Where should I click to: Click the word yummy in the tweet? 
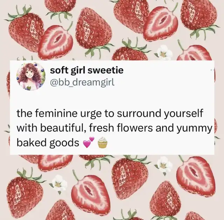tap(194, 129)
